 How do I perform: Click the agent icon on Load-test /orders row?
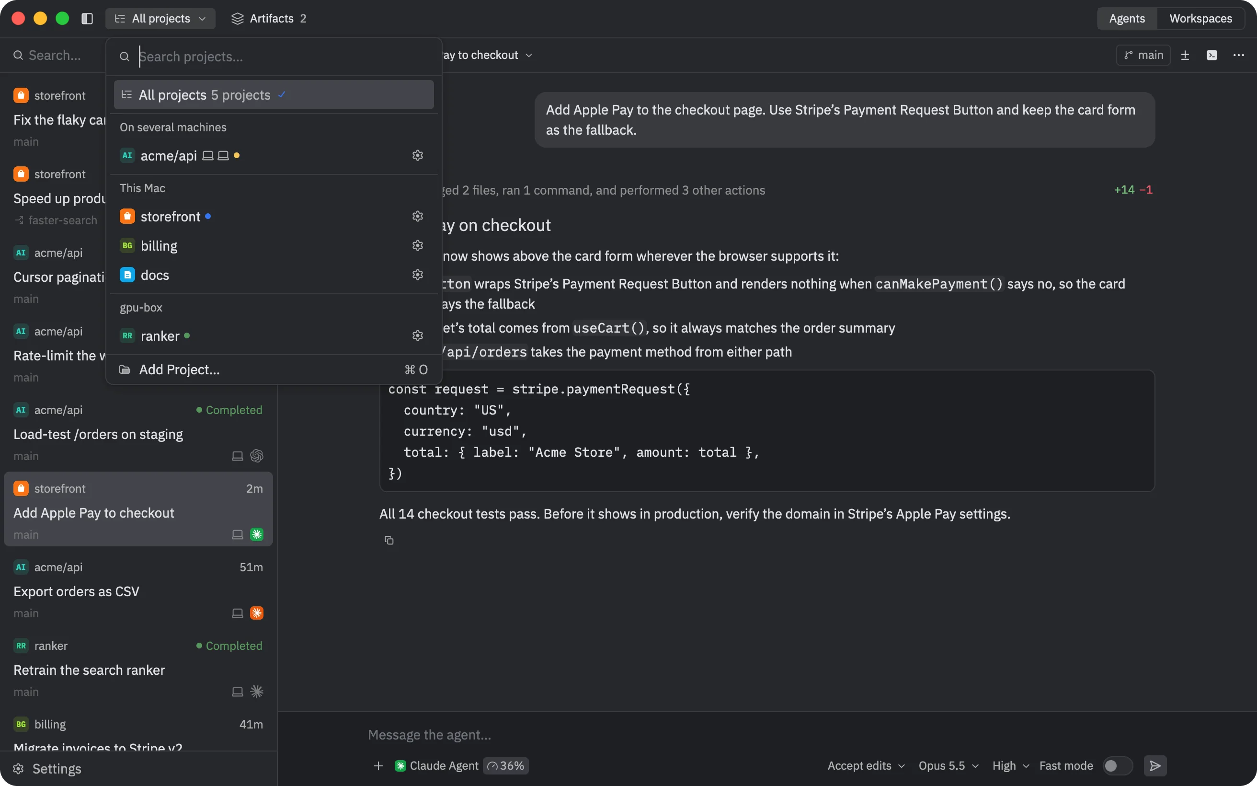click(257, 456)
